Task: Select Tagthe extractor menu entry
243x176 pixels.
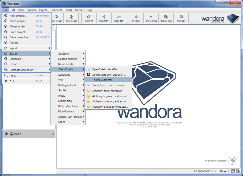Action: coord(103,80)
